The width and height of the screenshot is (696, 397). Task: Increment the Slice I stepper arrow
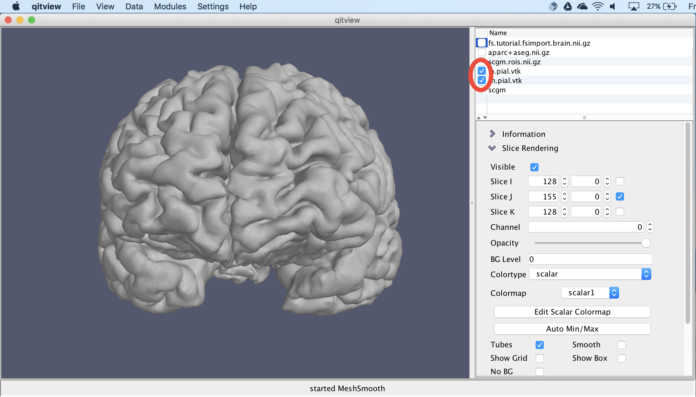click(x=564, y=179)
